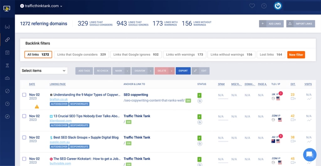
Task: Click the green F status icon for brafton.co.uk
Action: (199, 95)
